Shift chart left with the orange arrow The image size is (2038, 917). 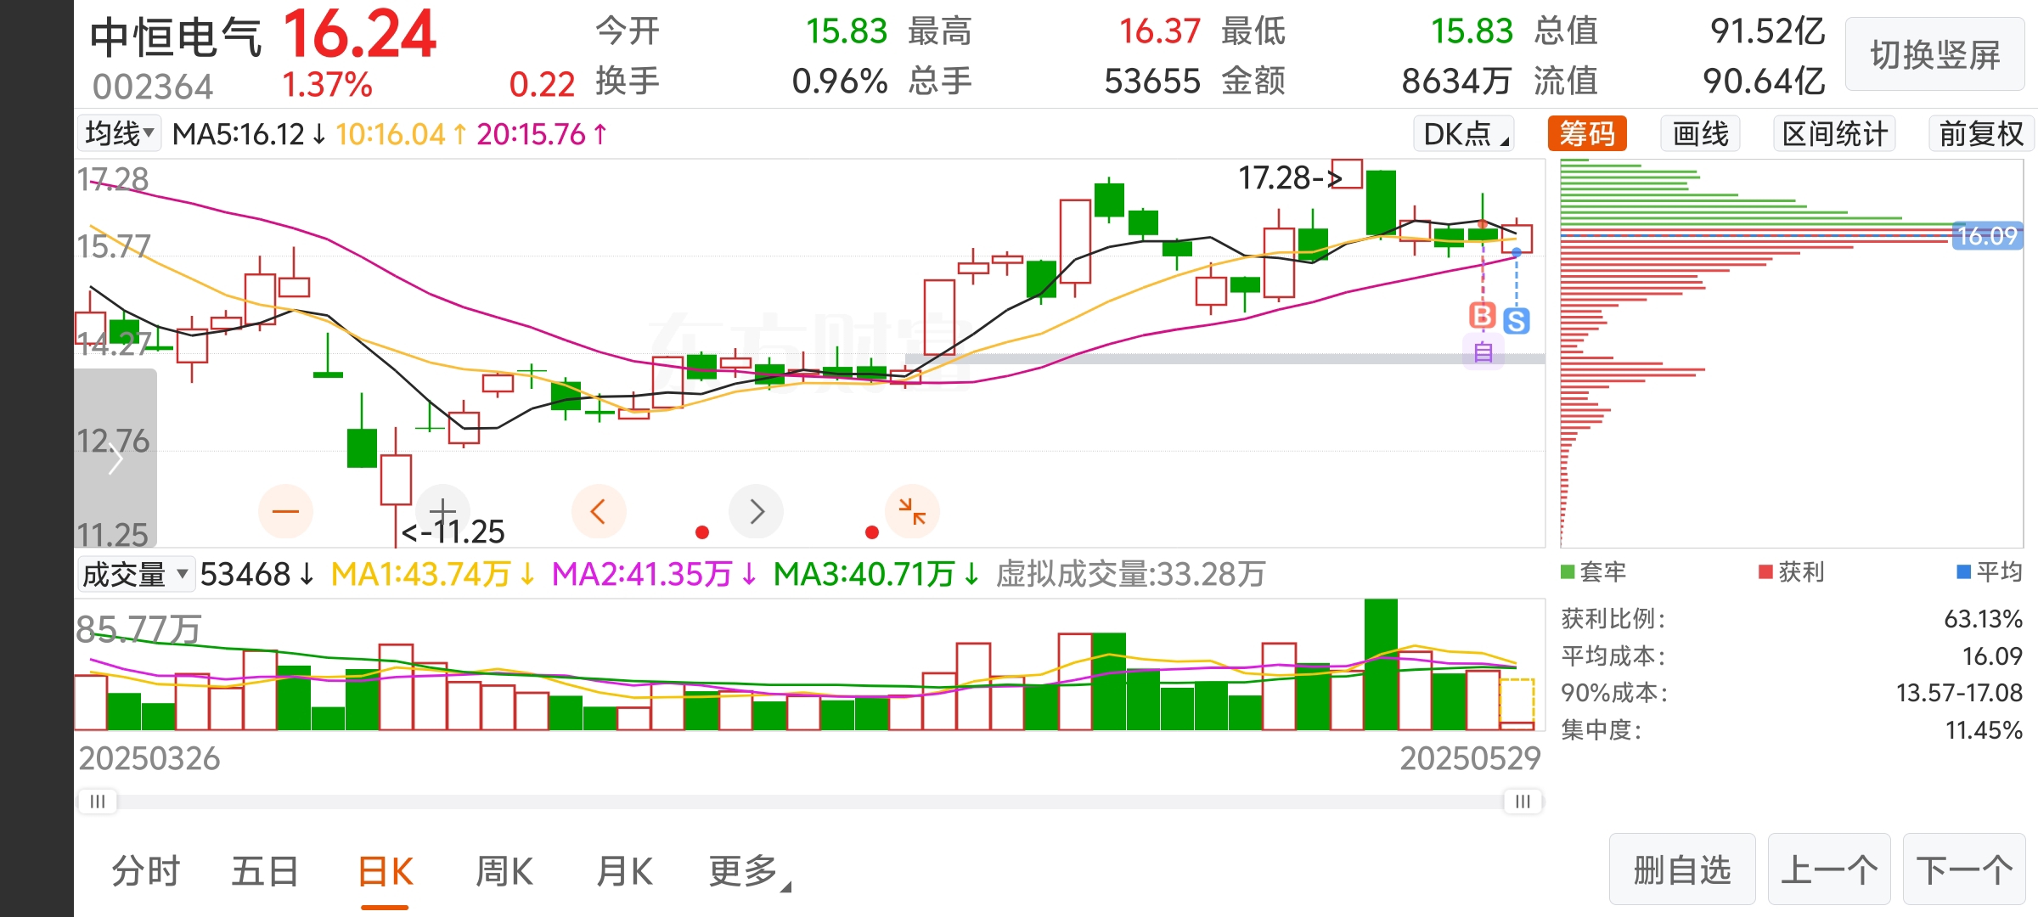pyautogui.click(x=599, y=511)
